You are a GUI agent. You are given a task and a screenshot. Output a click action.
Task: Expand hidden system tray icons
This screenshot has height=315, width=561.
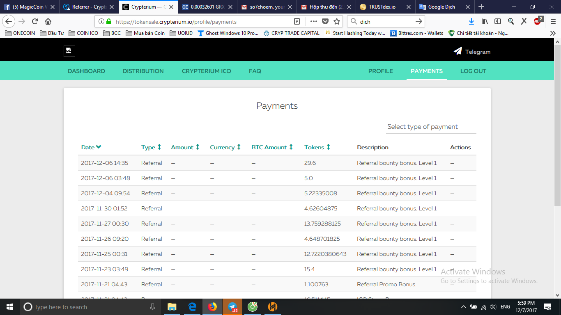tap(464, 307)
